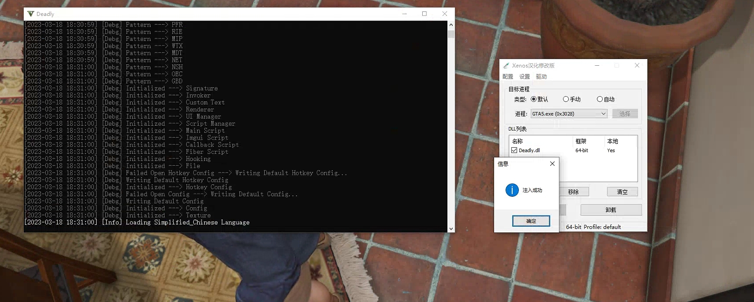
Task: Close the Xenos injector window
Action: click(637, 65)
